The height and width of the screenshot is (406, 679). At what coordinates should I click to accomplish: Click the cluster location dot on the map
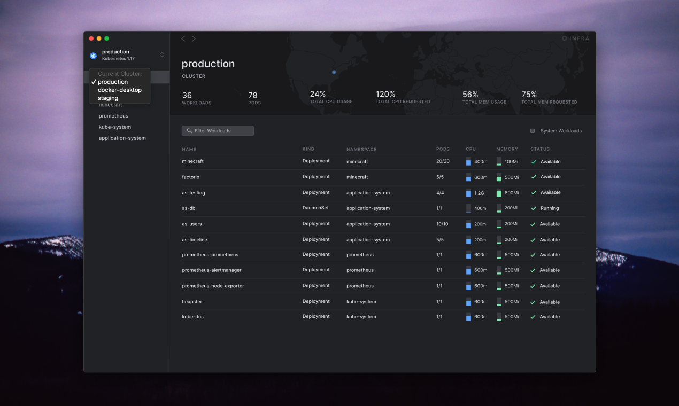click(x=334, y=72)
